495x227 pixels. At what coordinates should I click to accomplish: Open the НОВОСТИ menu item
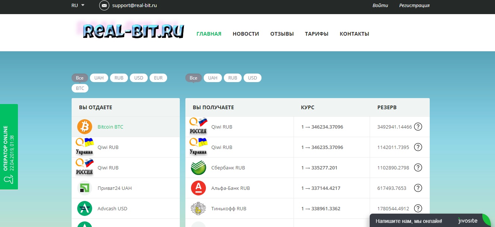(x=246, y=34)
